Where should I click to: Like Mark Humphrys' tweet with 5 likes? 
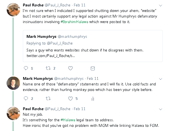(x=70, y=98)
